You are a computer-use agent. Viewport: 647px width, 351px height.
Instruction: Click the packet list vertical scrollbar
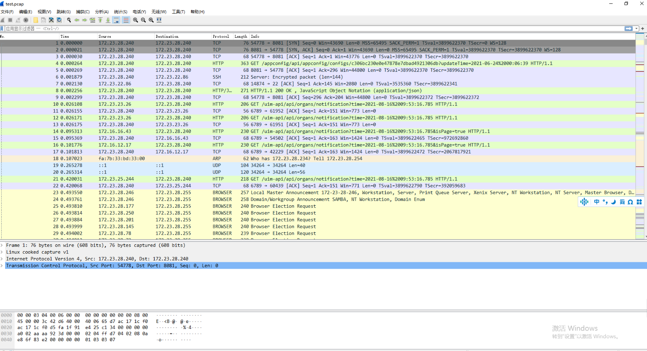point(646,136)
